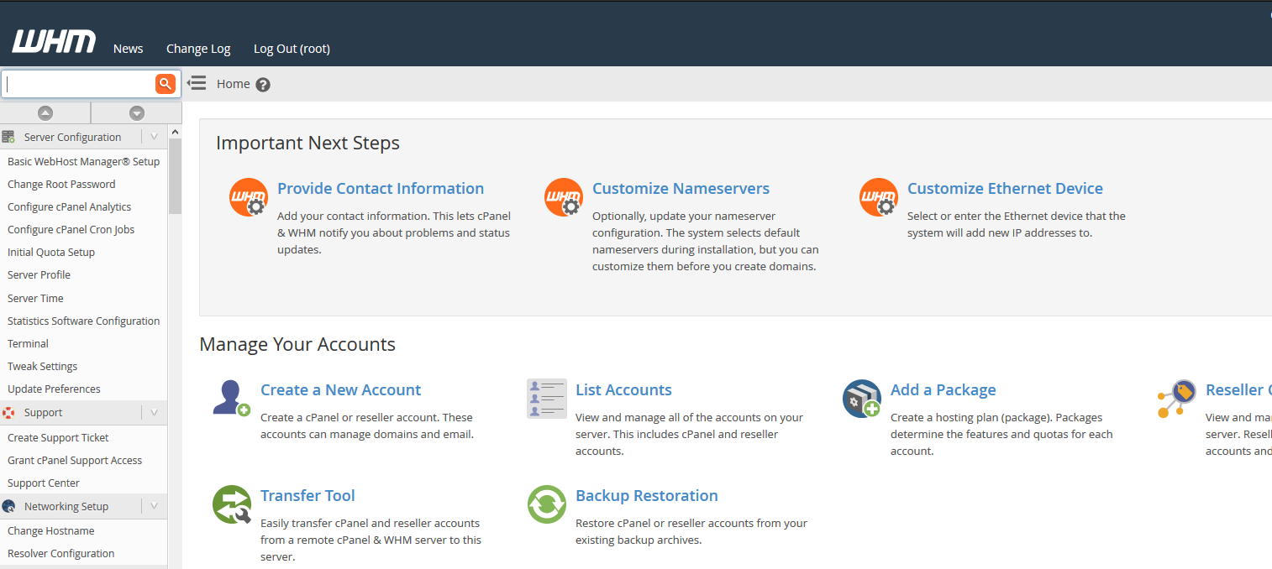Image resolution: width=1272 pixels, height=569 pixels.
Task: Click the Server Configuration section icon
Action: (8, 137)
